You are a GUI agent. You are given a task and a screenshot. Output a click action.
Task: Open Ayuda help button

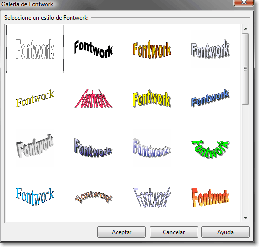point(225,232)
